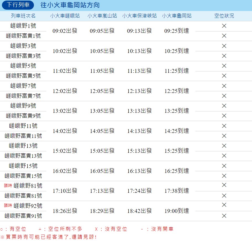Click the 12:25到達 arrival time
The width and height of the screenshot is (252, 241).
point(177,91)
